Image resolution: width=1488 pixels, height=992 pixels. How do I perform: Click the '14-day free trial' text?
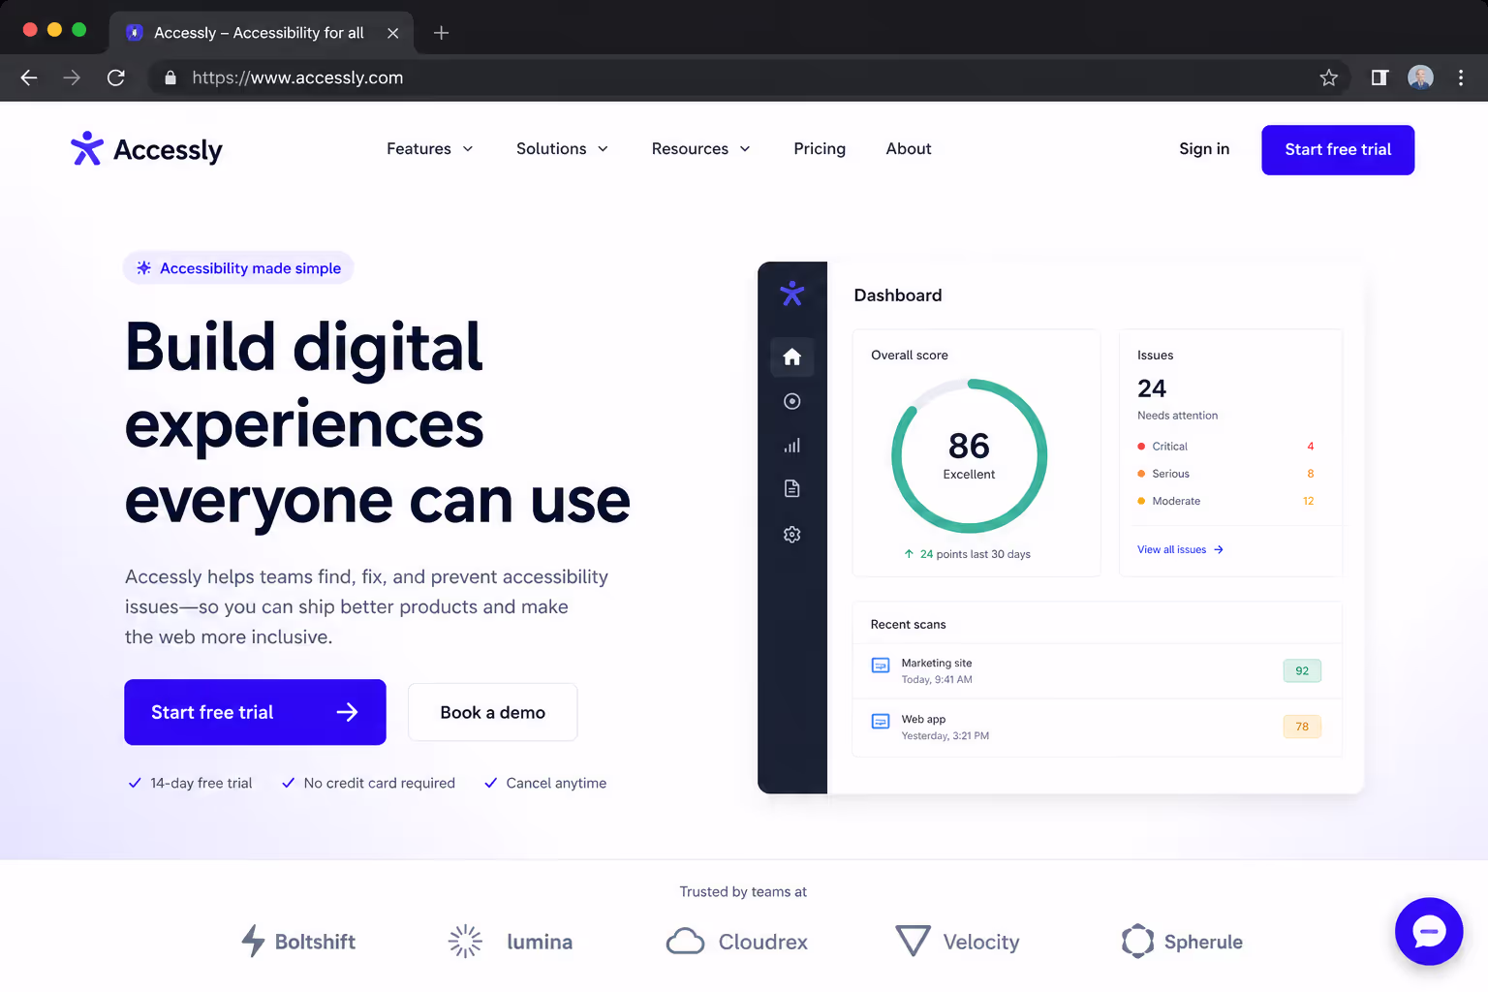[201, 783]
